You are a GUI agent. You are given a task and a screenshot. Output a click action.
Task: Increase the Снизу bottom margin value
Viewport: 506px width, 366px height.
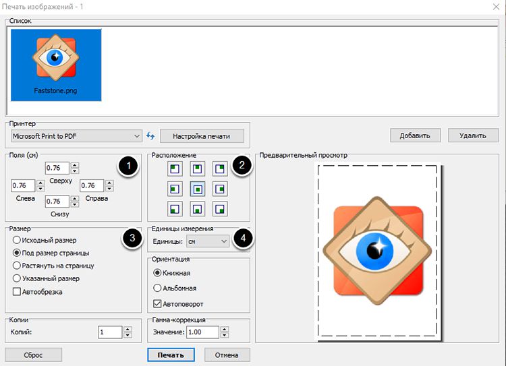point(75,199)
